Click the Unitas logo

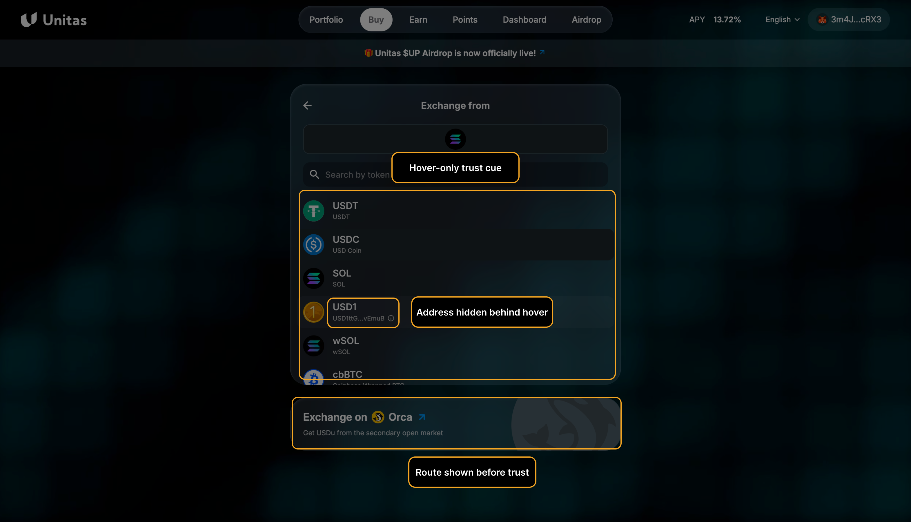(54, 20)
